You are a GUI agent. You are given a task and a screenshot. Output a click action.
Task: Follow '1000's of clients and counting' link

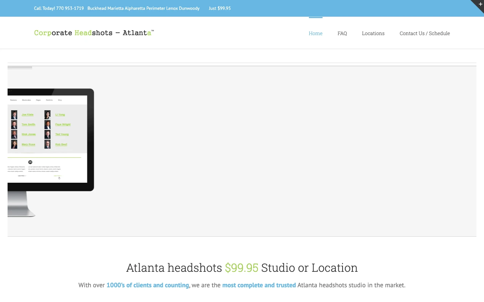click(147, 285)
